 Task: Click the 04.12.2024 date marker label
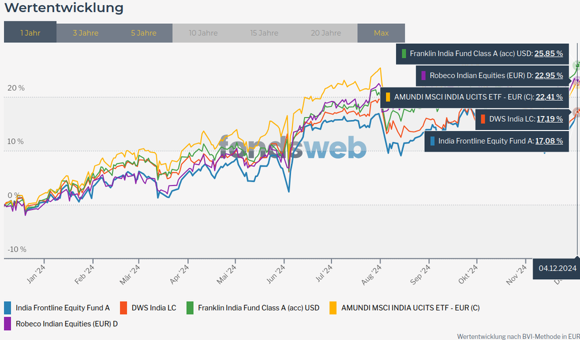point(557,268)
